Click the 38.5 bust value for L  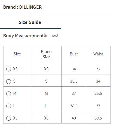tap(74, 106)
